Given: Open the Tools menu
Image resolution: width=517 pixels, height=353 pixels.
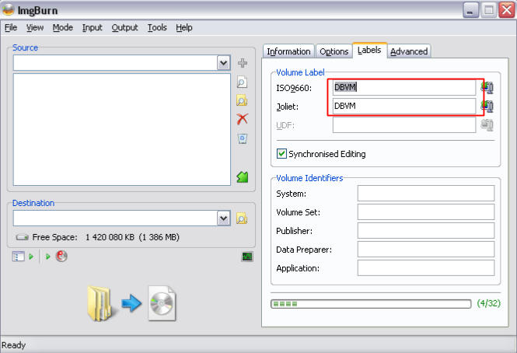Looking at the screenshot, I should pyautogui.click(x=157, y=27).
